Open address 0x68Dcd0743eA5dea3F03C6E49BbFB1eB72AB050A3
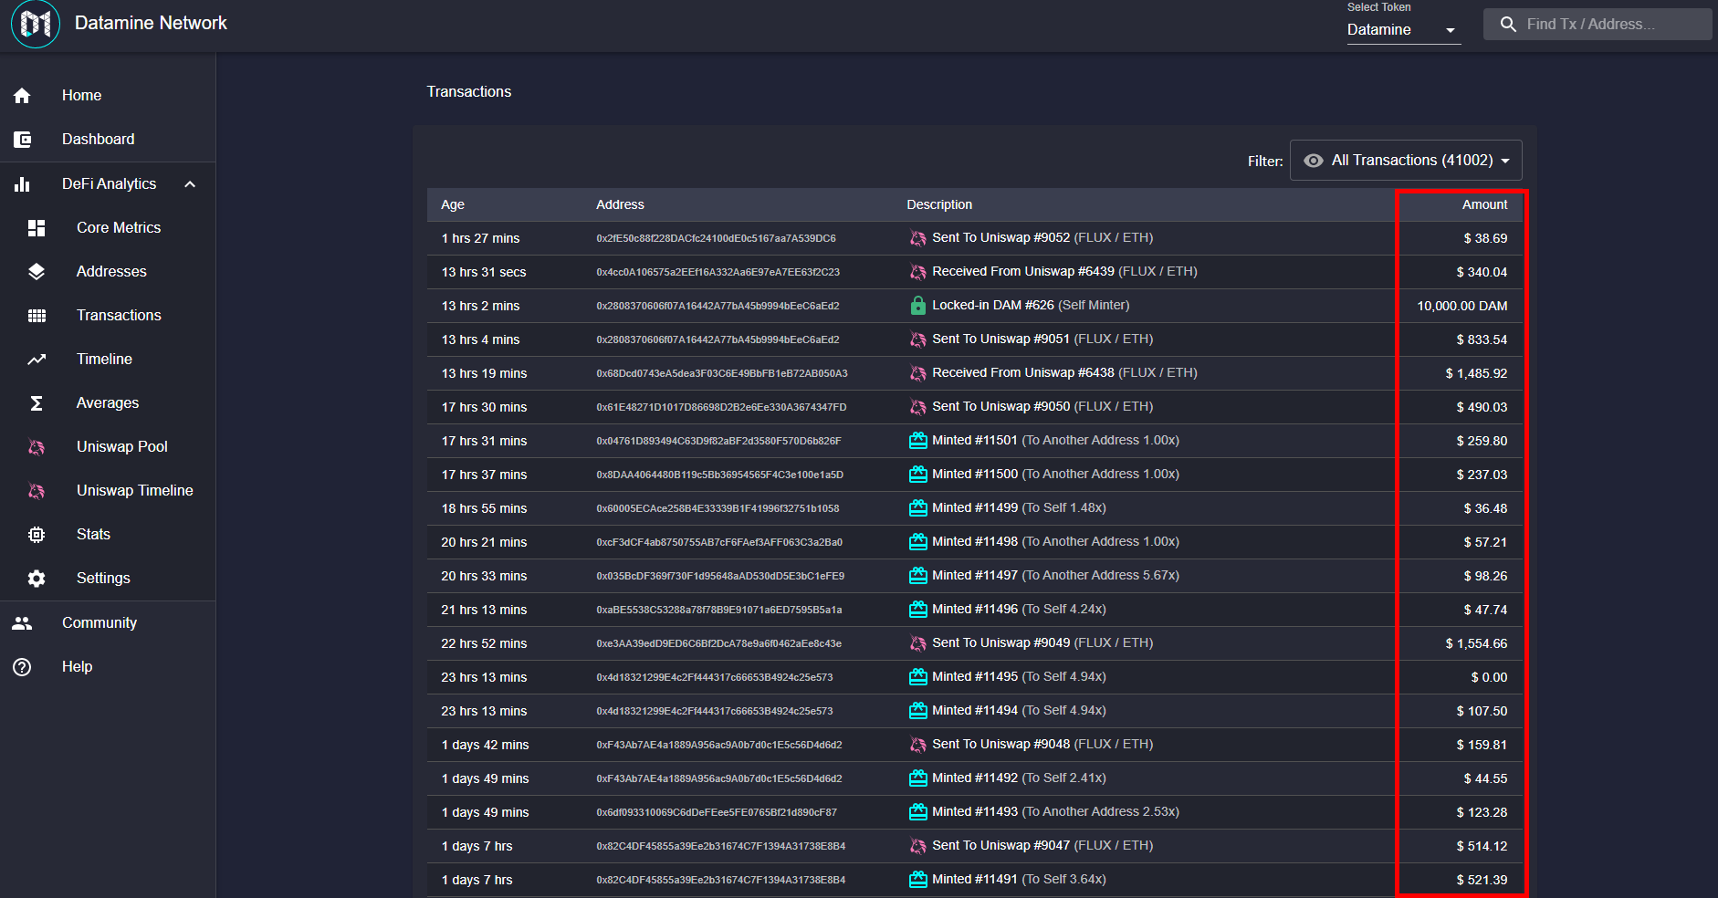The height and width of the screenshot is (898, 1718). pyautogui.click(x=722, y=373)
